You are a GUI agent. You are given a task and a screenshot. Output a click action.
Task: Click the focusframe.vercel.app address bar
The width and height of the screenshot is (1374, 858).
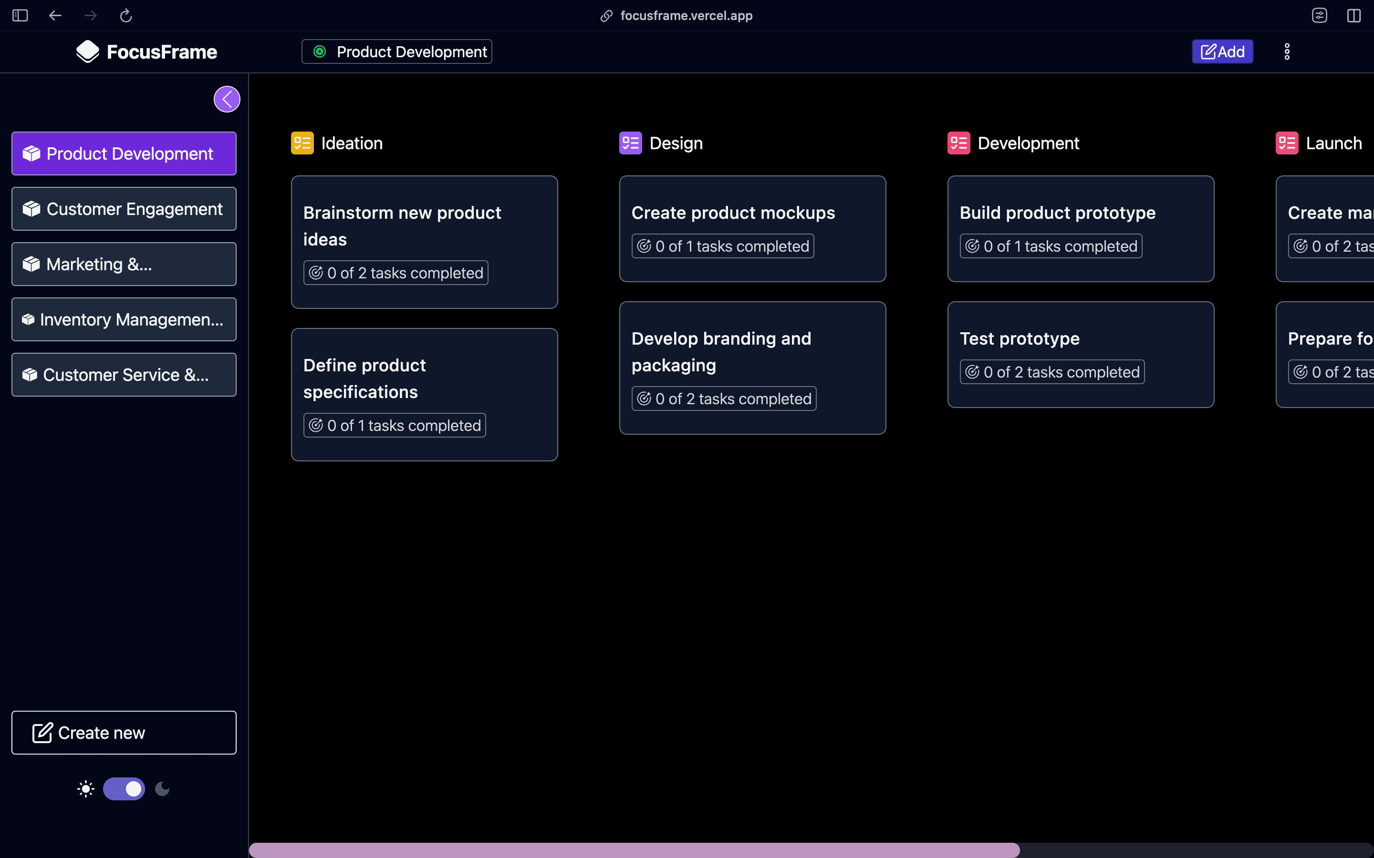(x=687, y=15)
